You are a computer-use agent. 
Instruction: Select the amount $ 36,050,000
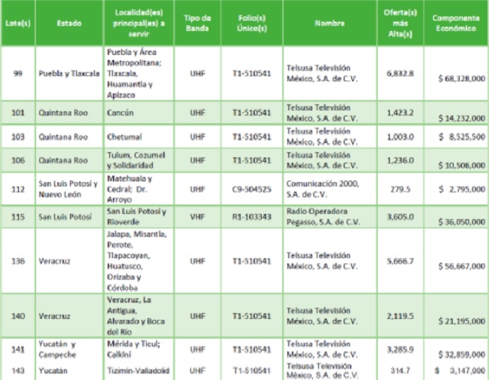click(x=462, y=222)
